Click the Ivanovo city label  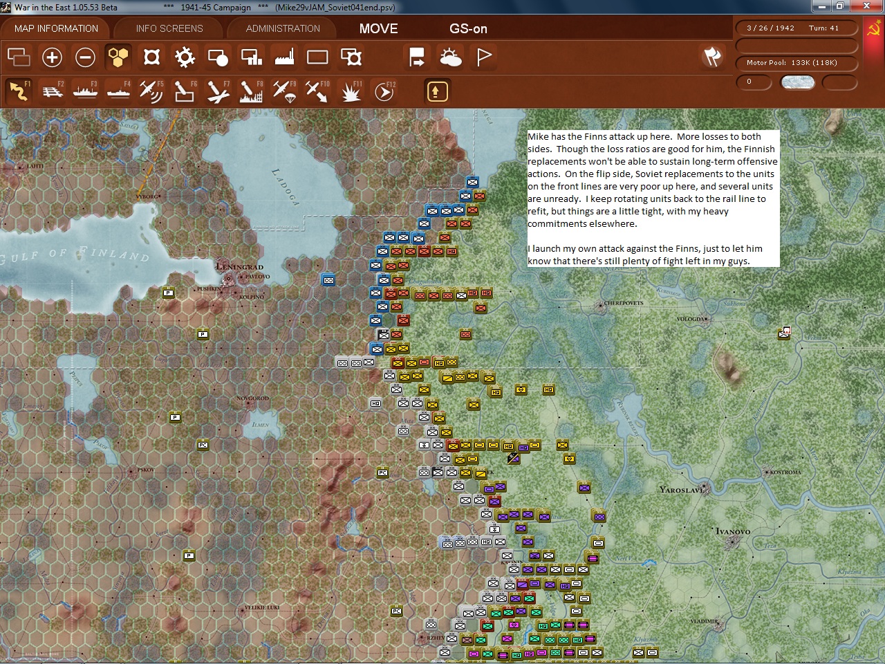coord(733,531)
